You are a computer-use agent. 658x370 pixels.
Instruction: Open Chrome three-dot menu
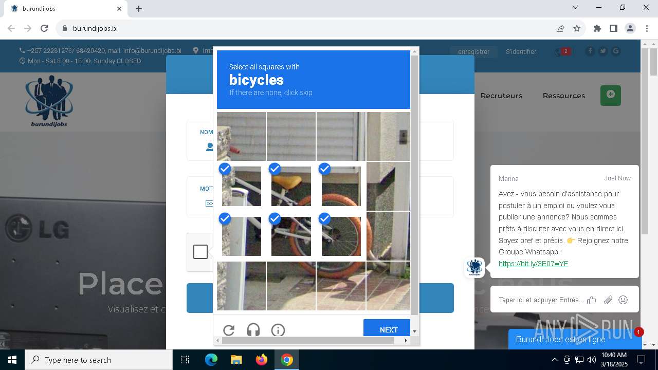pos(647,28)
